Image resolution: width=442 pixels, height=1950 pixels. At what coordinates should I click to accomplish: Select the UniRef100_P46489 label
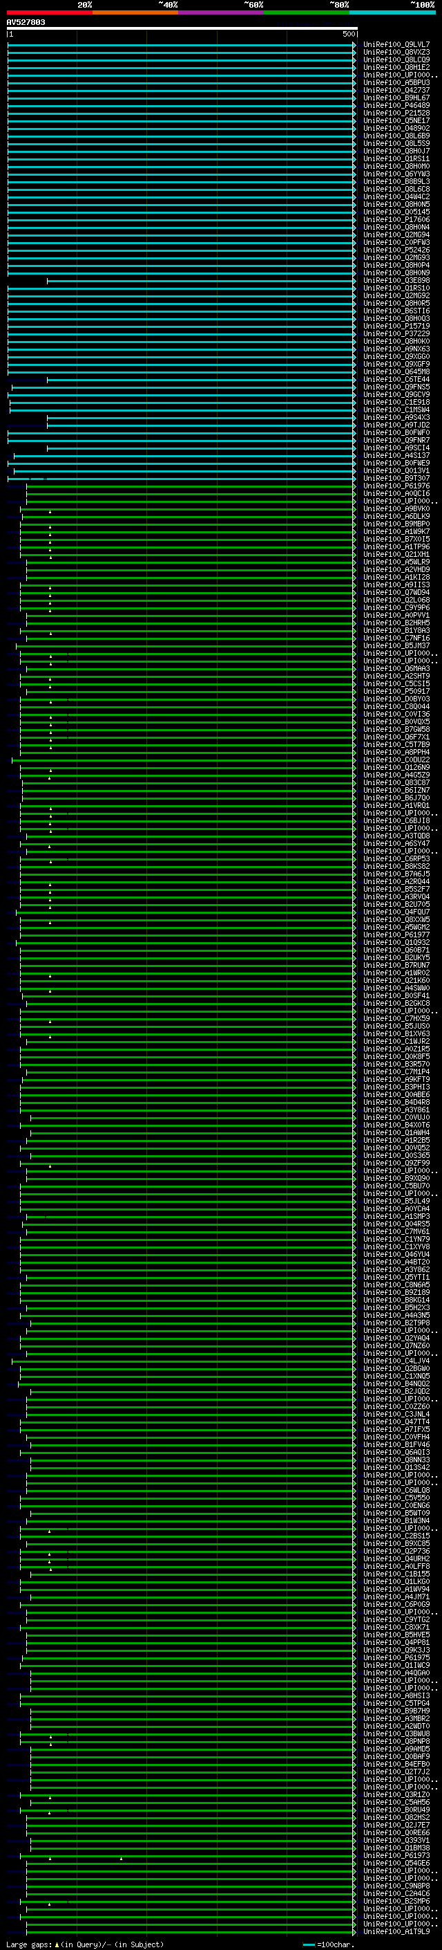396,106
